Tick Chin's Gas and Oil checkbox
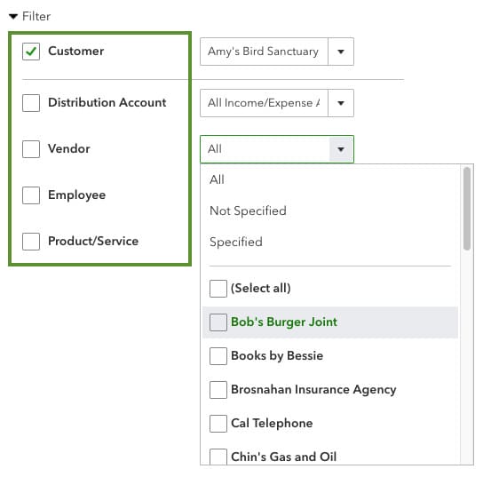483x477 pixels. (x=218, y=457)
